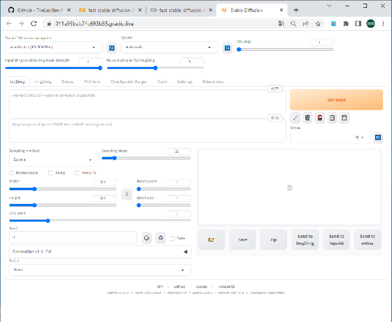
Task: Click the save style floppy icon
Action: pos(344,118)
